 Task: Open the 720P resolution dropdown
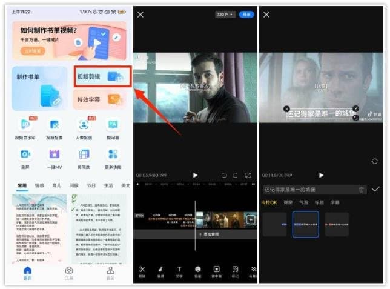(x=225, y=15)
